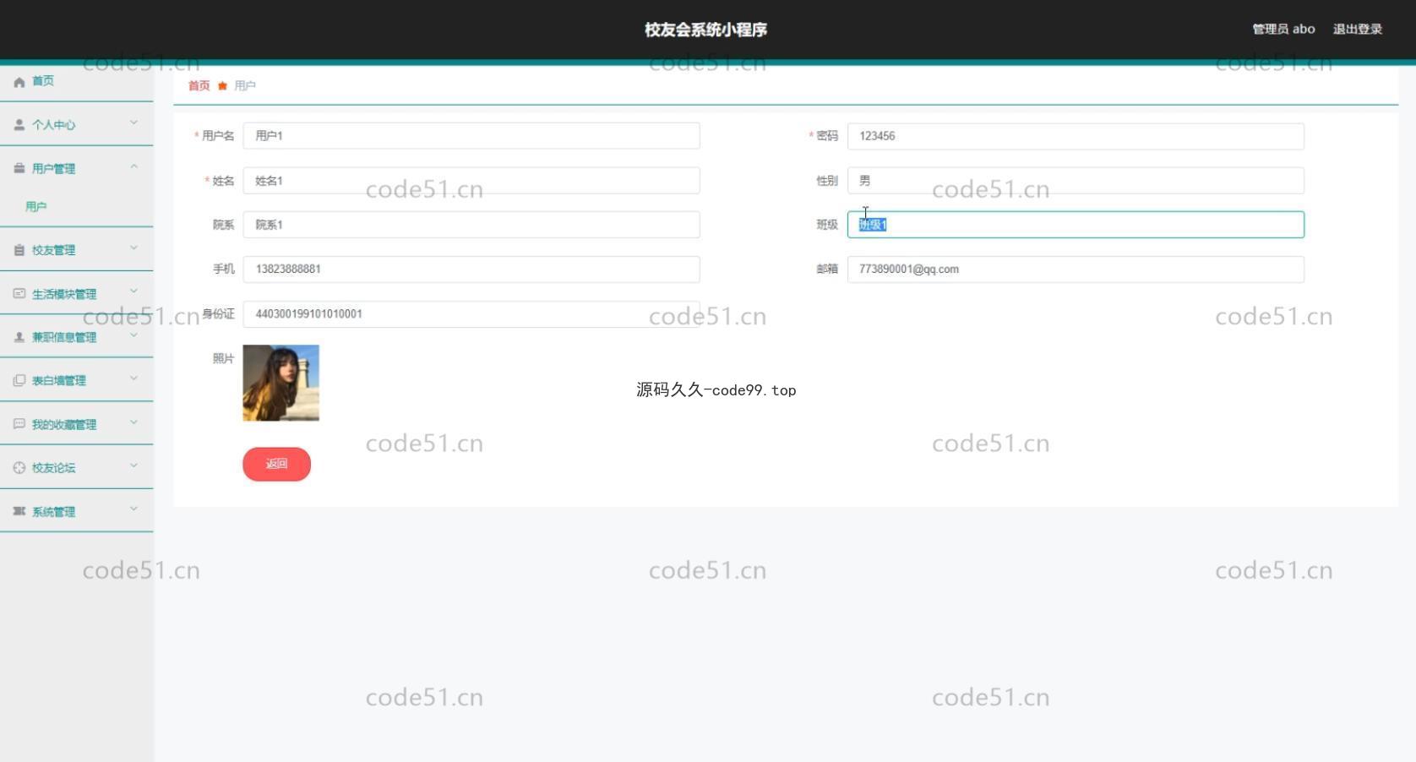Expand the 生活模块管理 chevron

coord(133,292)
